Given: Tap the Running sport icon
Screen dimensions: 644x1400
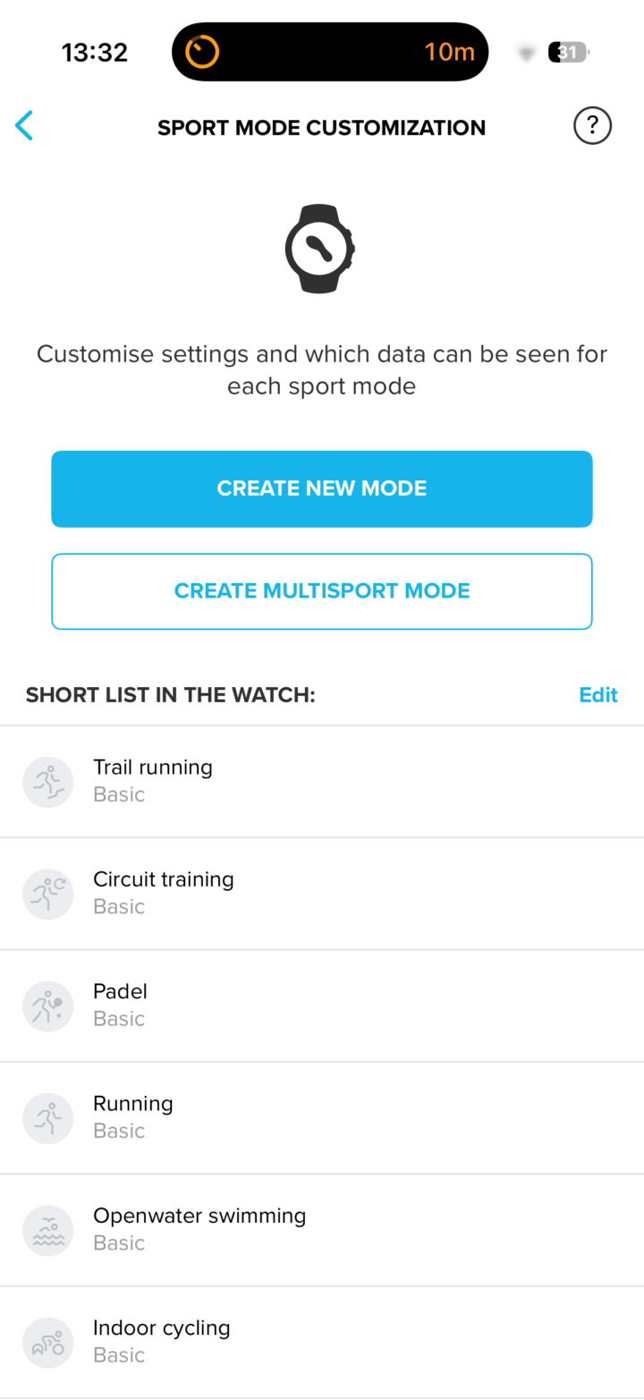Looking at the screenshot, I should (48, 1117).
